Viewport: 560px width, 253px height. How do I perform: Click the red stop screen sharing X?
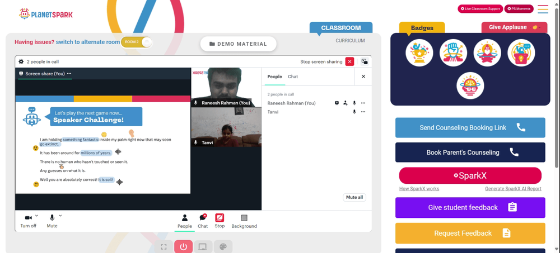coord(349,61)
